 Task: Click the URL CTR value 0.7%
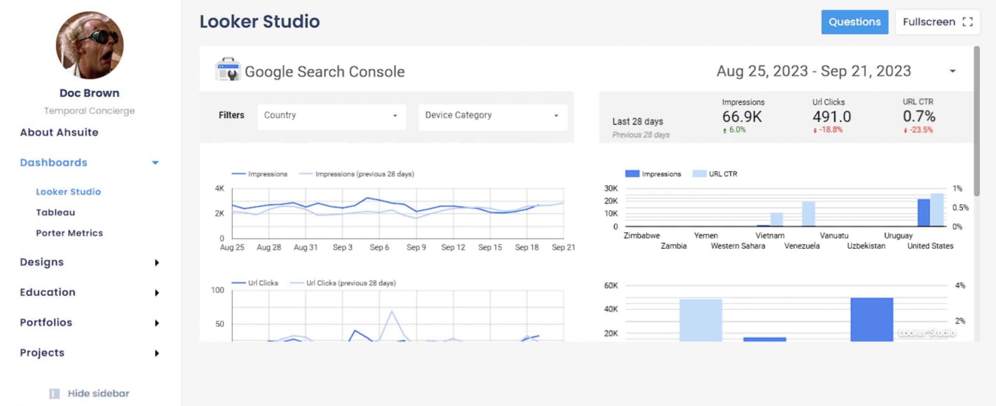[919, 116]
